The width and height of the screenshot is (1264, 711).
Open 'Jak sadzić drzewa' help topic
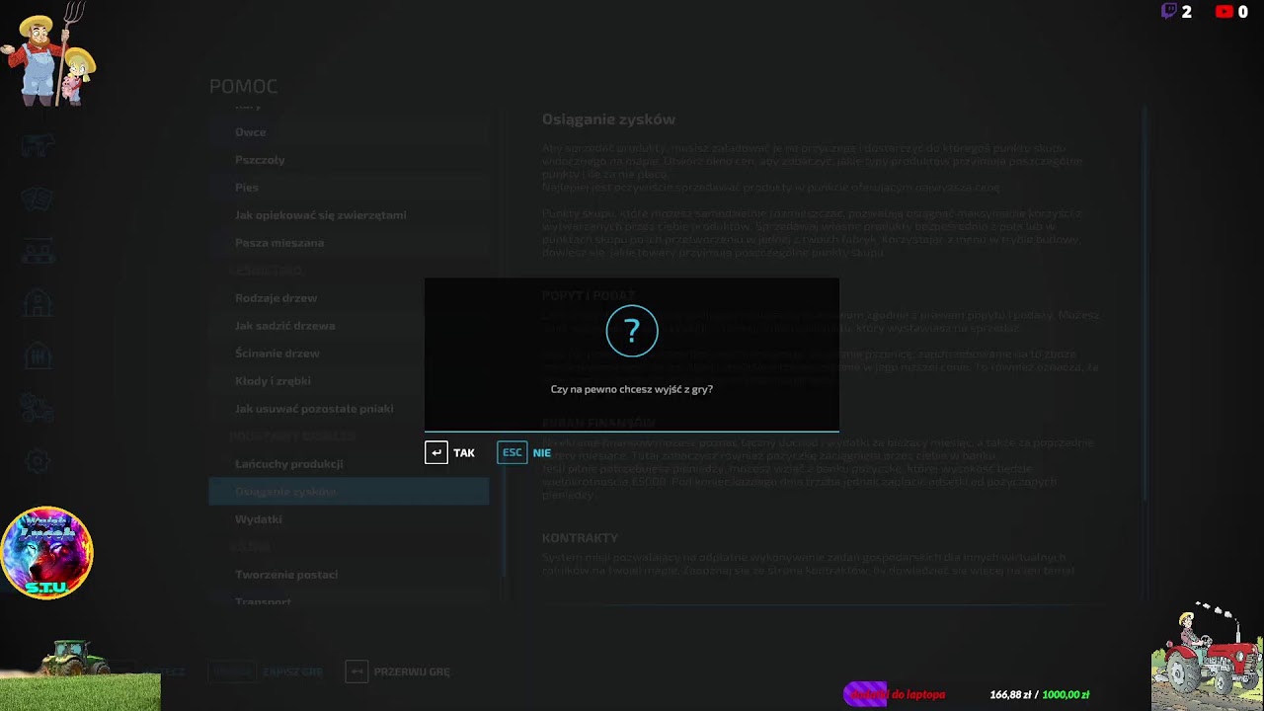[349, 325]
